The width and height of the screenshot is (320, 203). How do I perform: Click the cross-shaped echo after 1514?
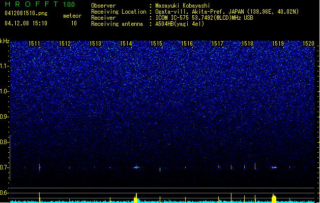coord(136,167)
